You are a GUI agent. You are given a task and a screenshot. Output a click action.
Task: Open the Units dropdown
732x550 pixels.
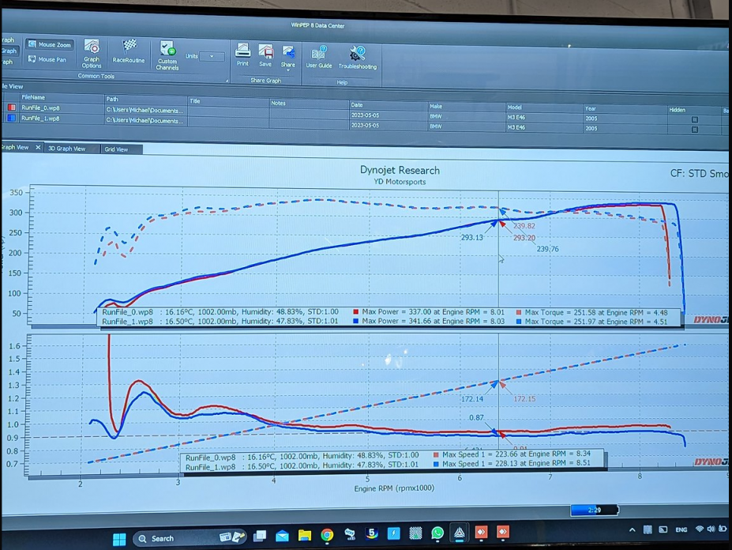[x=212, y=57]
